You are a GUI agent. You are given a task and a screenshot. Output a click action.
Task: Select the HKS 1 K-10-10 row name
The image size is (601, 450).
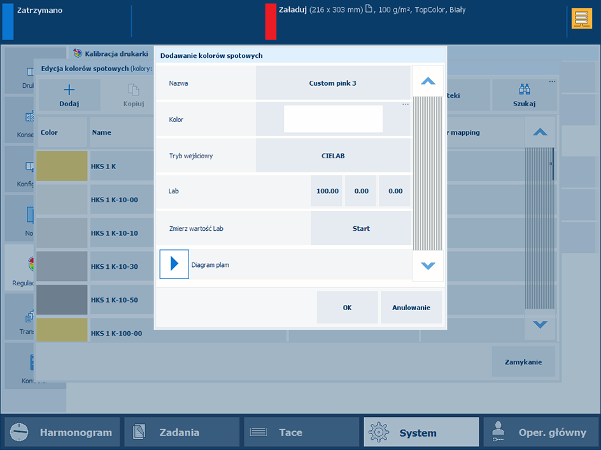tap(114, 233)
